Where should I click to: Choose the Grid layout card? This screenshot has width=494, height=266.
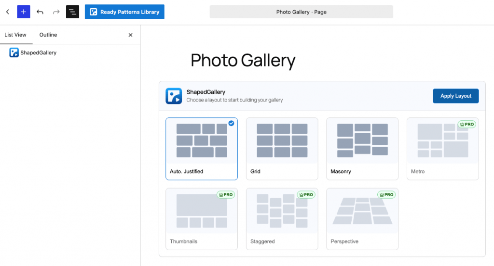click(x=282, y=149)
